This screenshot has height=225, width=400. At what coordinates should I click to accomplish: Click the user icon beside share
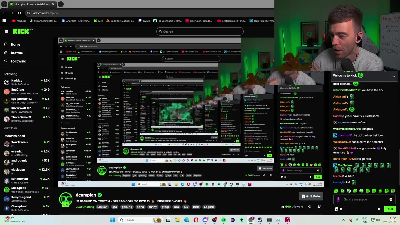coord(319,207)
